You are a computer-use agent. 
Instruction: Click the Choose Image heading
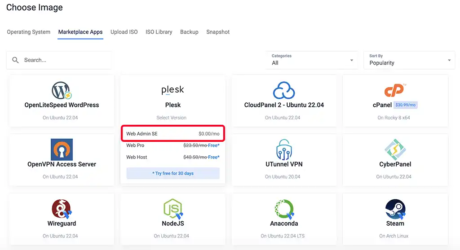pyautogui.click(x=34, y=7)
